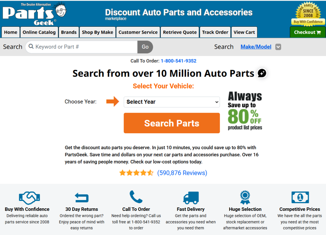The height and width of the screenshot is (235, 326).
Task: Go to the Online Catalog tab
Action: [x=39, y=32]
